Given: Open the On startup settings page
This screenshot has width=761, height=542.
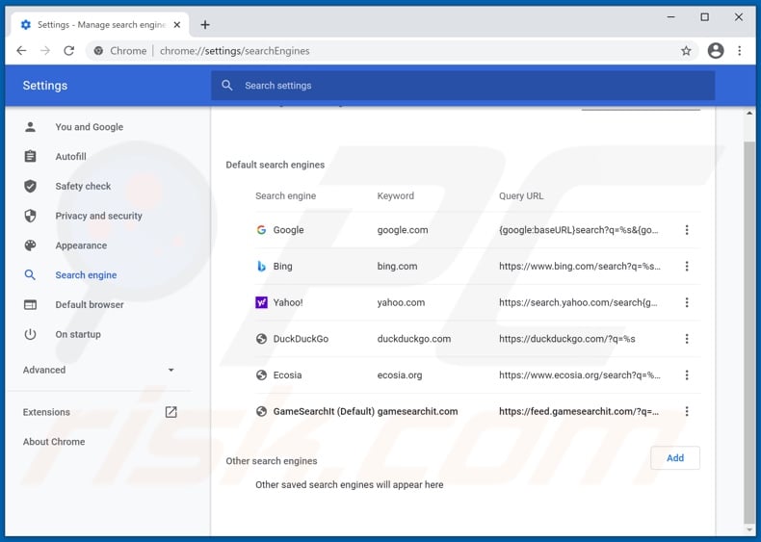Looking at the screenshot, I should pyautogui.click(x=78, y=334).
